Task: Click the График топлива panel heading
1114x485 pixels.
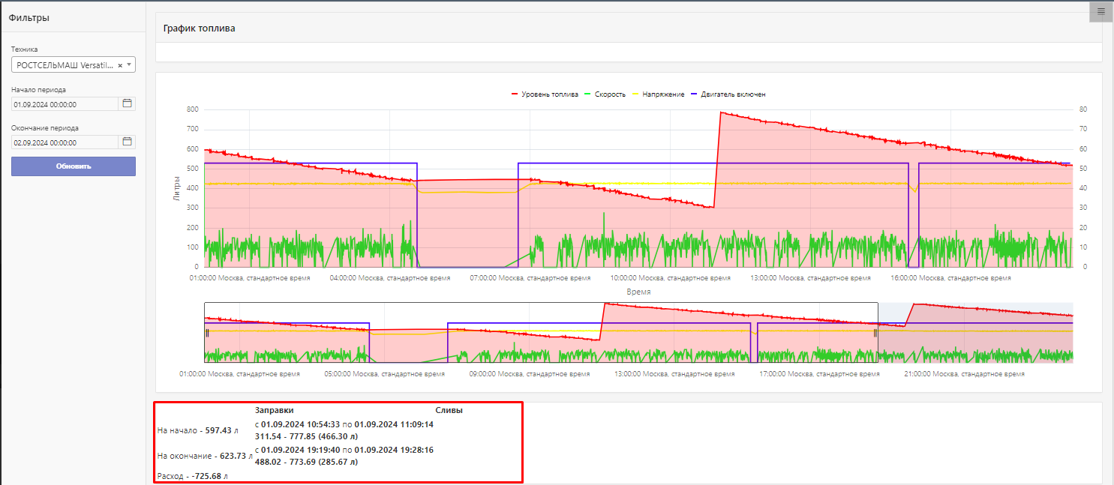Action: click(199, 28)
